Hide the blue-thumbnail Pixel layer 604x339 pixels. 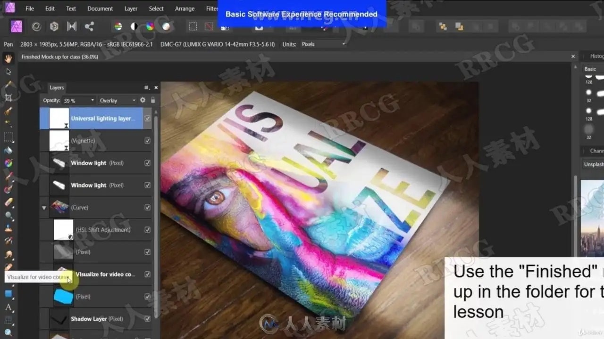pyautogui.click(x=147, y=297)
